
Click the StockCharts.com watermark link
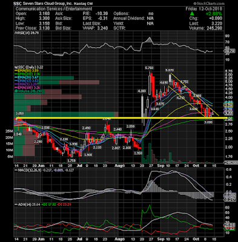pos(209,4)
